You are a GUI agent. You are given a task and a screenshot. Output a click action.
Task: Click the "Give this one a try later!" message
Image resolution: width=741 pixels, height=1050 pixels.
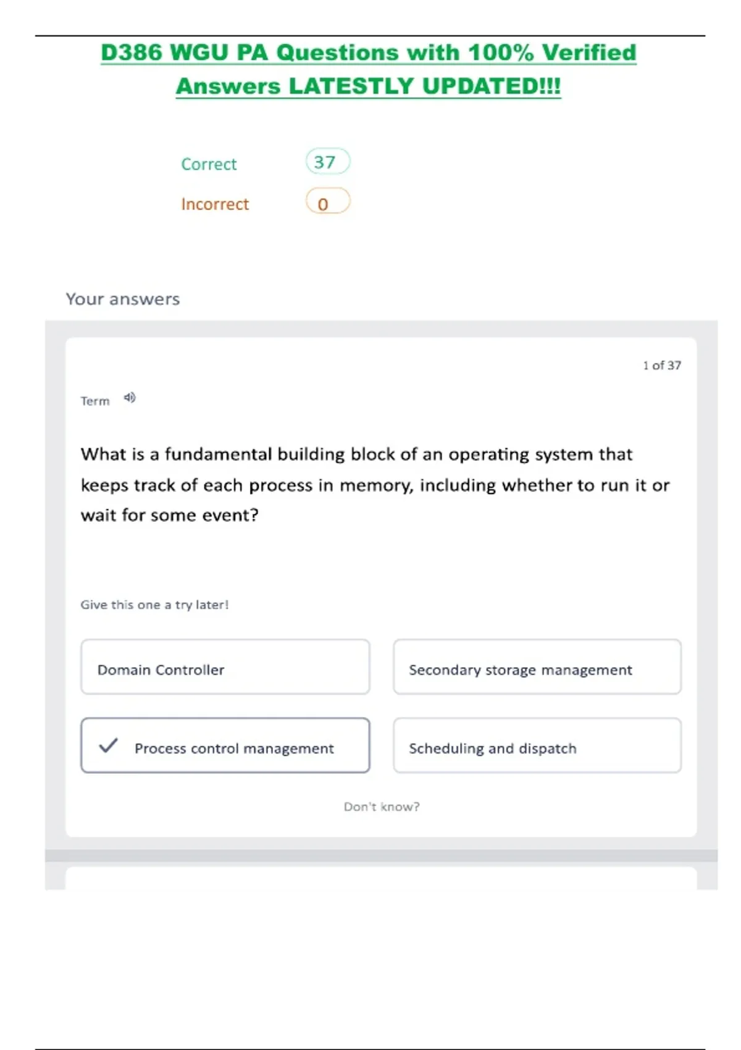tap(154, 605)
